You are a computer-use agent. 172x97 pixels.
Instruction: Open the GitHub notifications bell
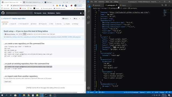point(81,13)
